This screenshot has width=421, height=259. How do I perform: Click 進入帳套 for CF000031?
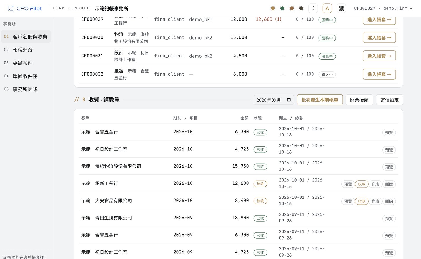click(x=379, y=56)
